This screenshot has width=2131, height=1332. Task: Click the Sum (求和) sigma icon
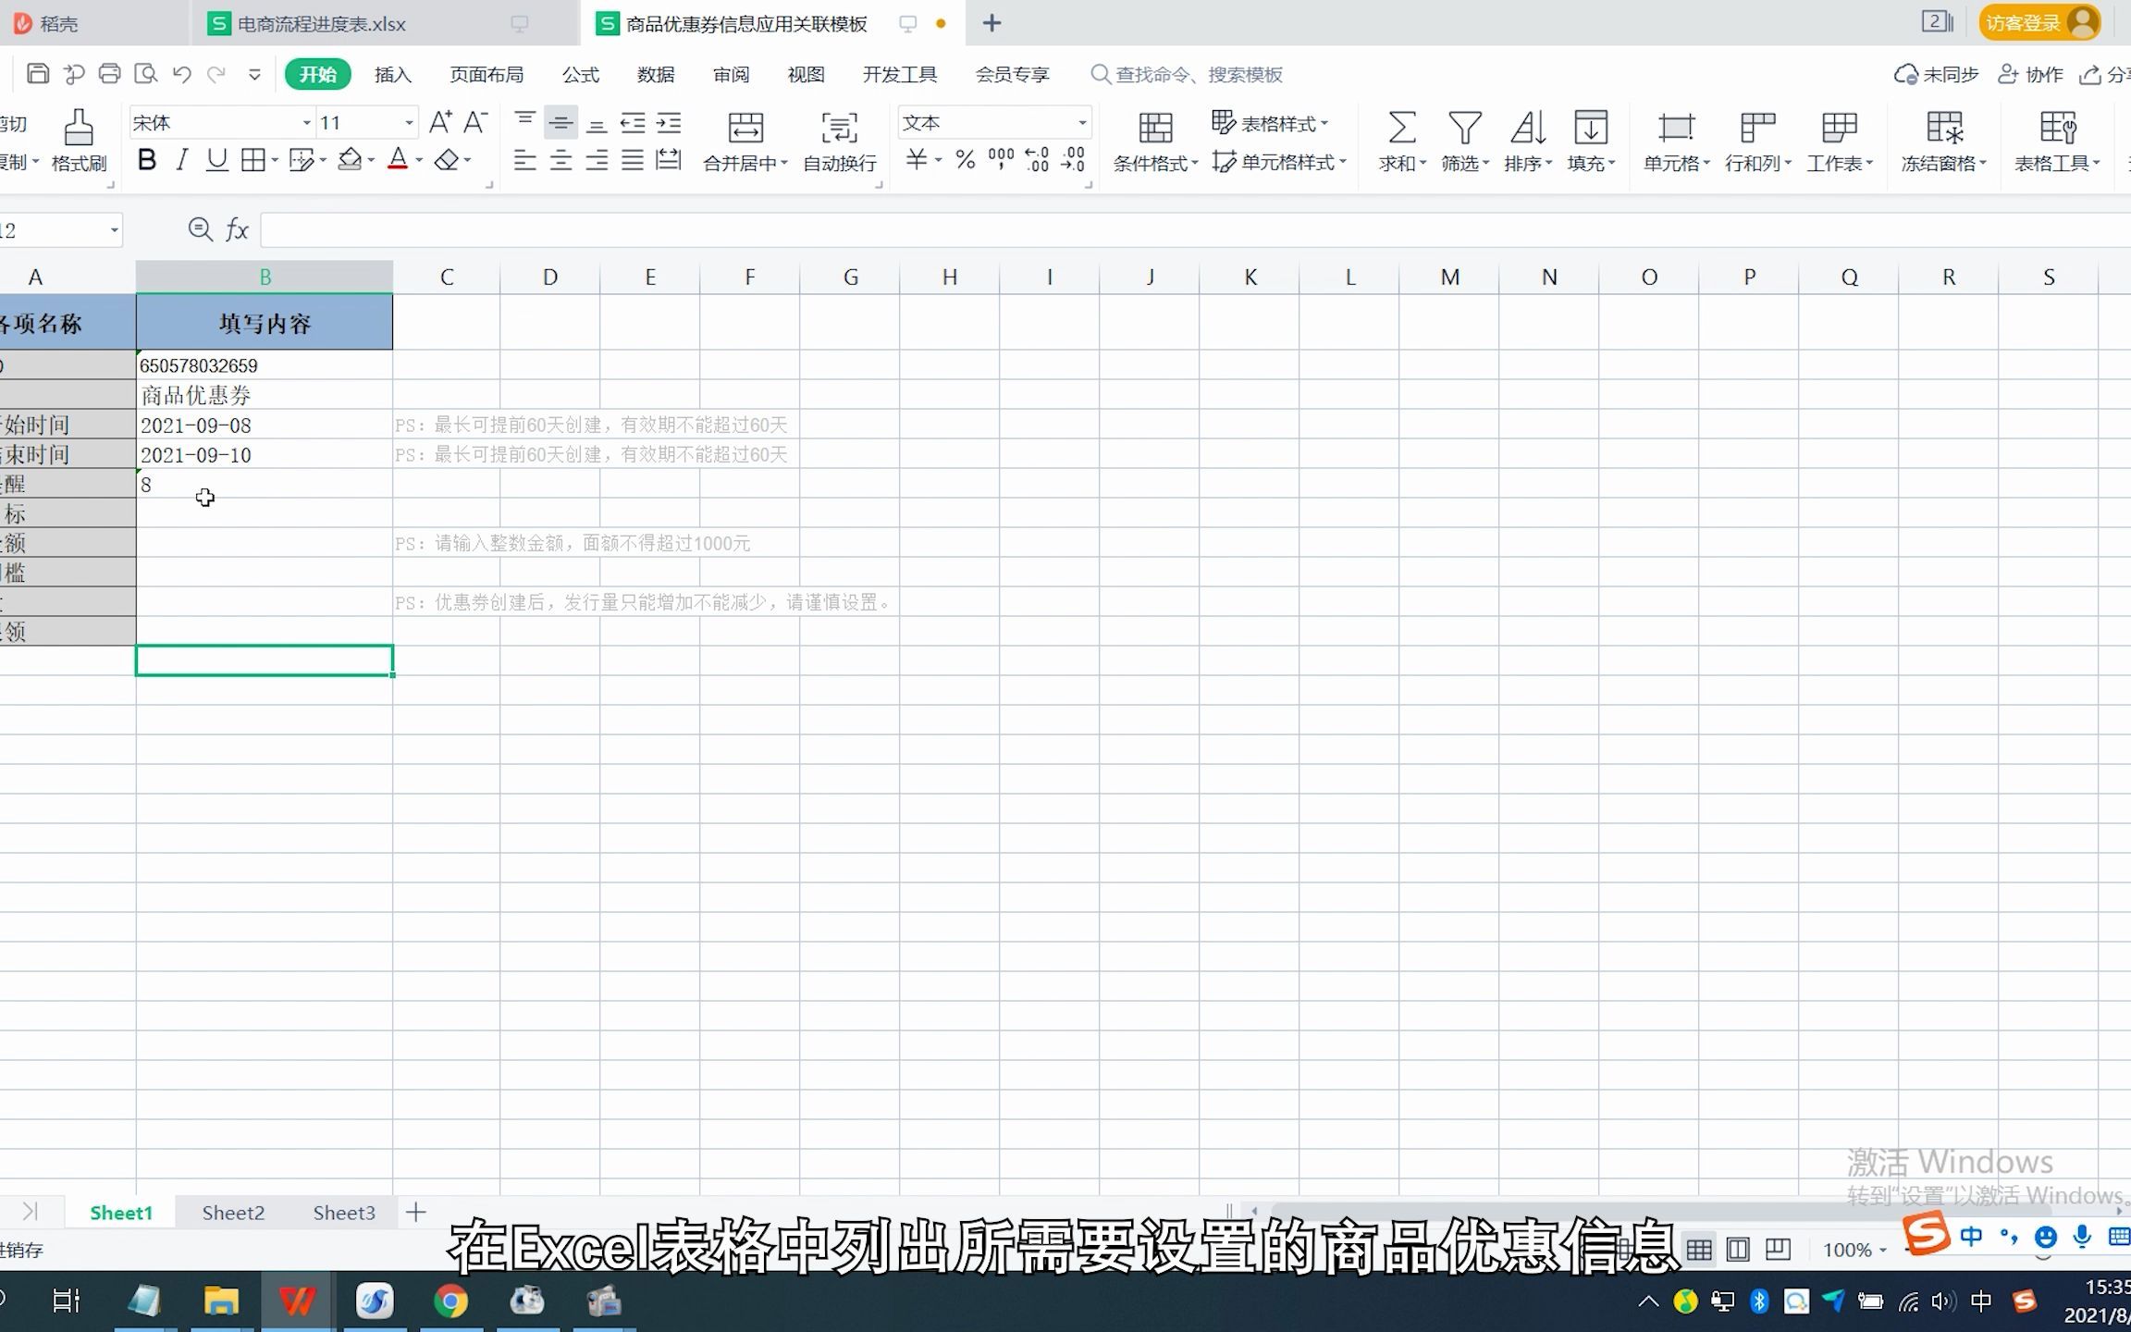point(1401,129)
